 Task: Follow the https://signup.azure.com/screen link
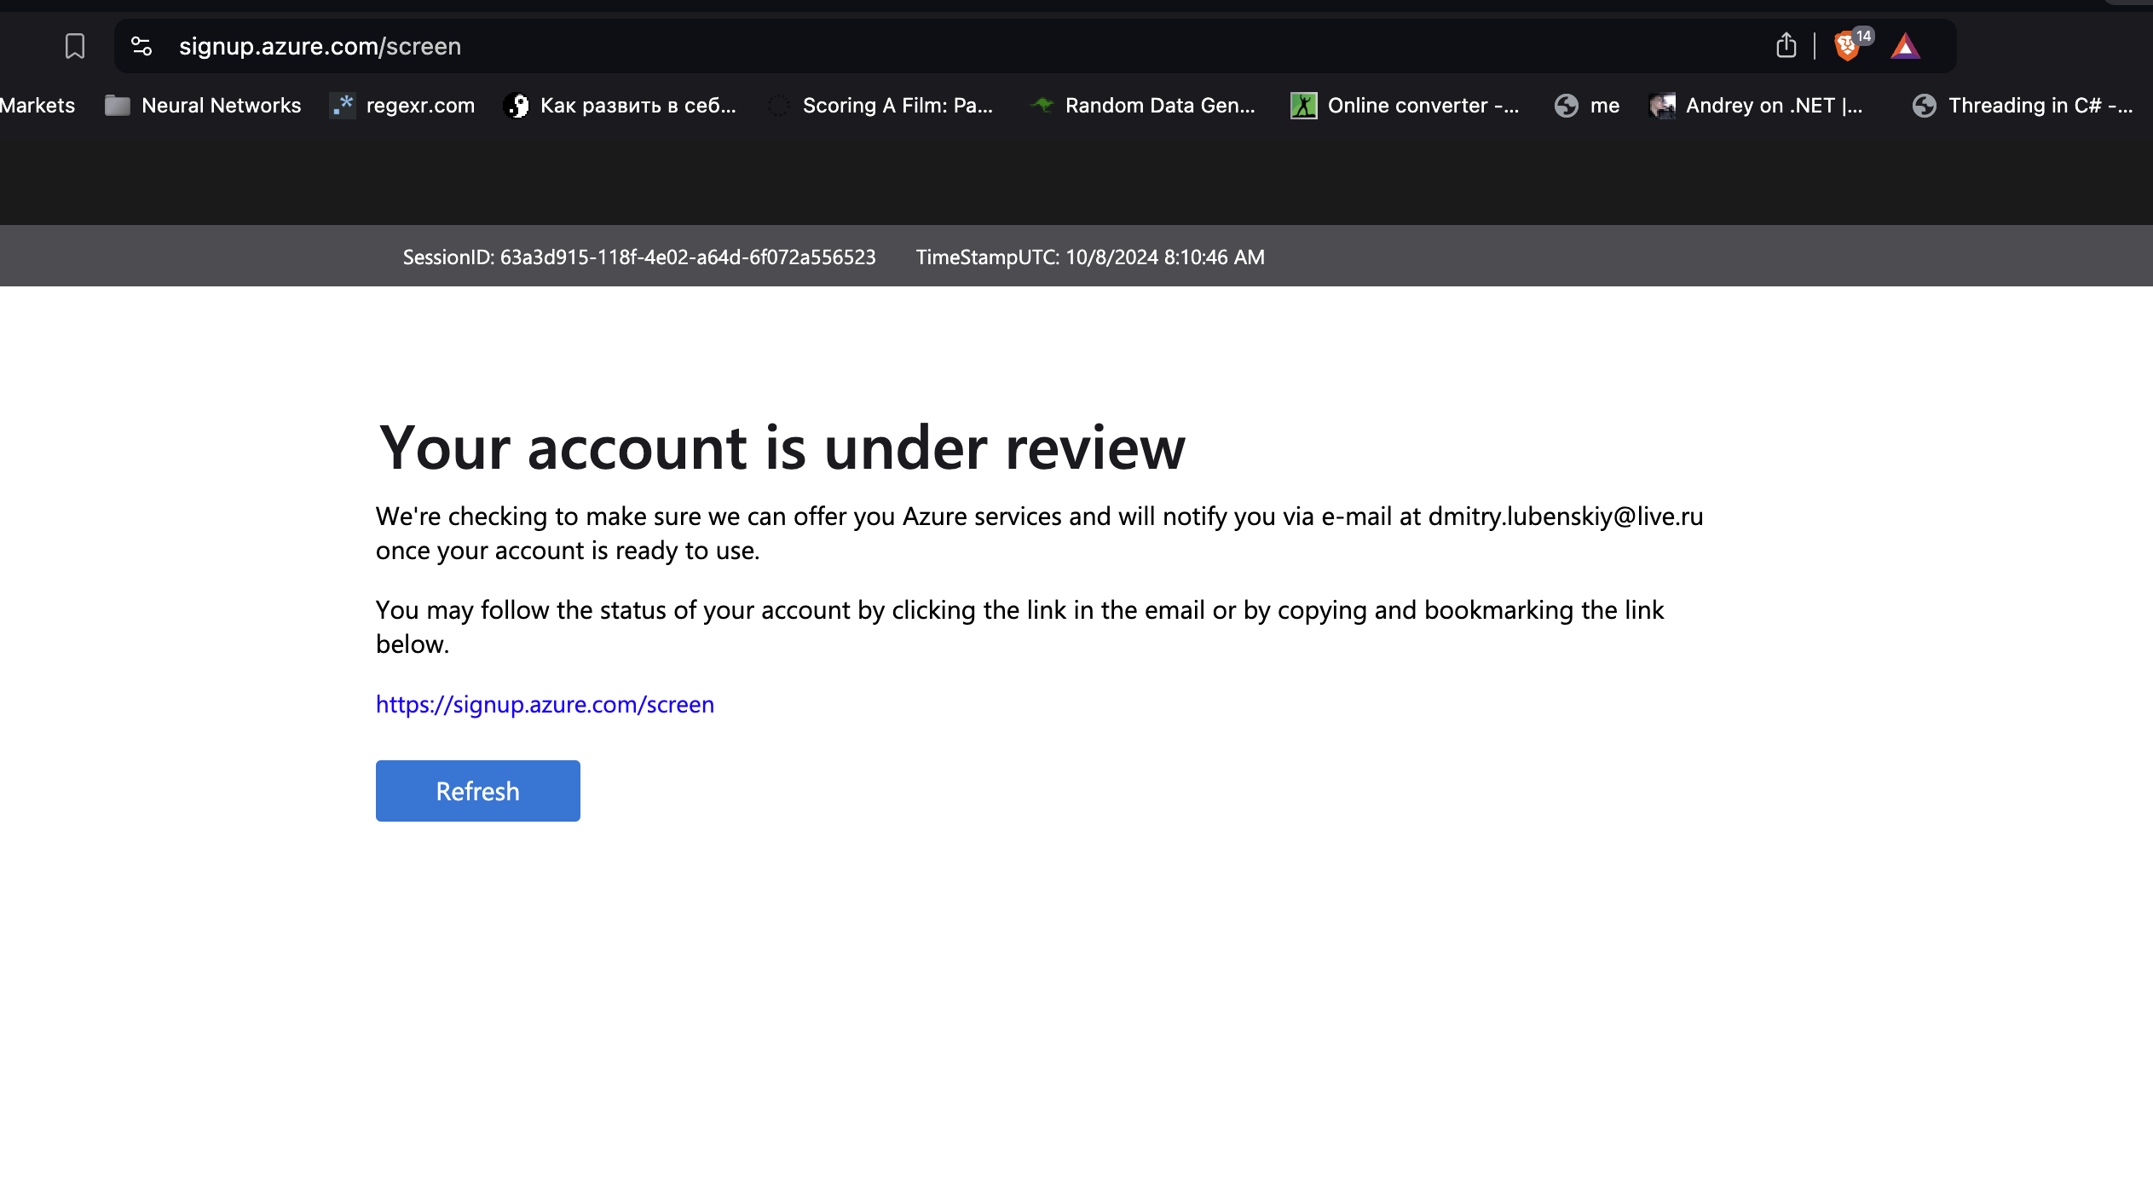tap(545, 704)
